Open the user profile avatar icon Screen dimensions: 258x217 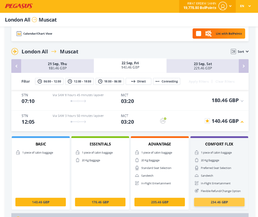click(223, 6)
